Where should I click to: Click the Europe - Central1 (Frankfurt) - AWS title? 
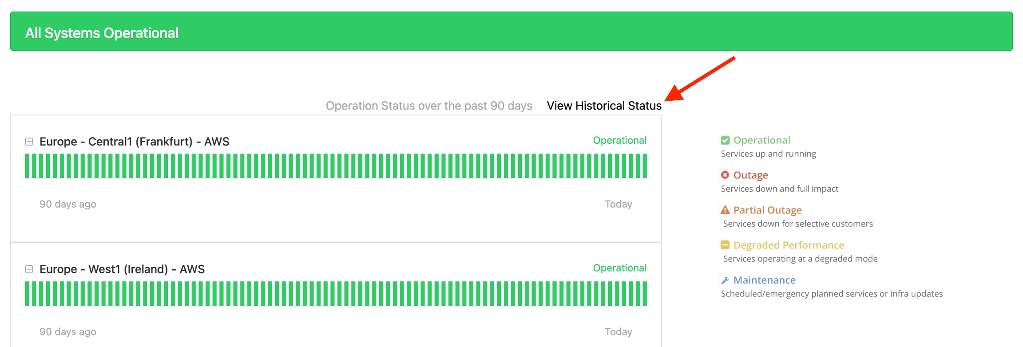click(134, 142)
